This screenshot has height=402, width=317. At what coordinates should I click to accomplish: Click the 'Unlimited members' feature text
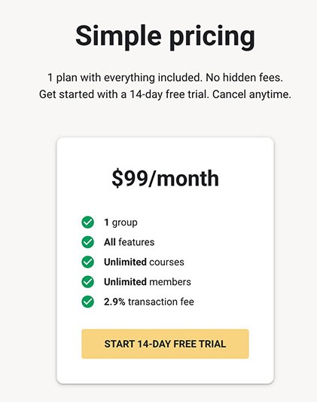tap(148, 282)
